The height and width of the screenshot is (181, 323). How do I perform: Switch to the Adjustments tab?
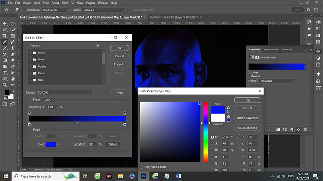point(271,49)
